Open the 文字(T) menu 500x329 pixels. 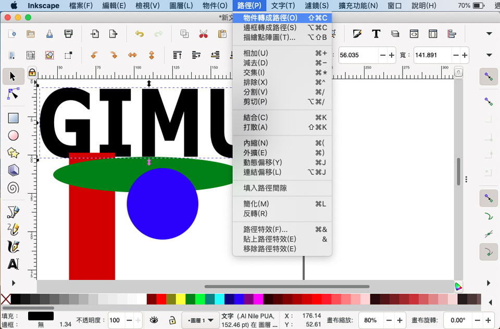click(x=283, y=5)
